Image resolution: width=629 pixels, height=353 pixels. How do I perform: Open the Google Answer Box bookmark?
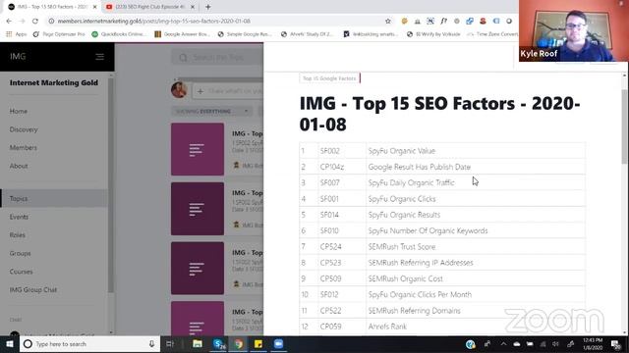(183, 34)
